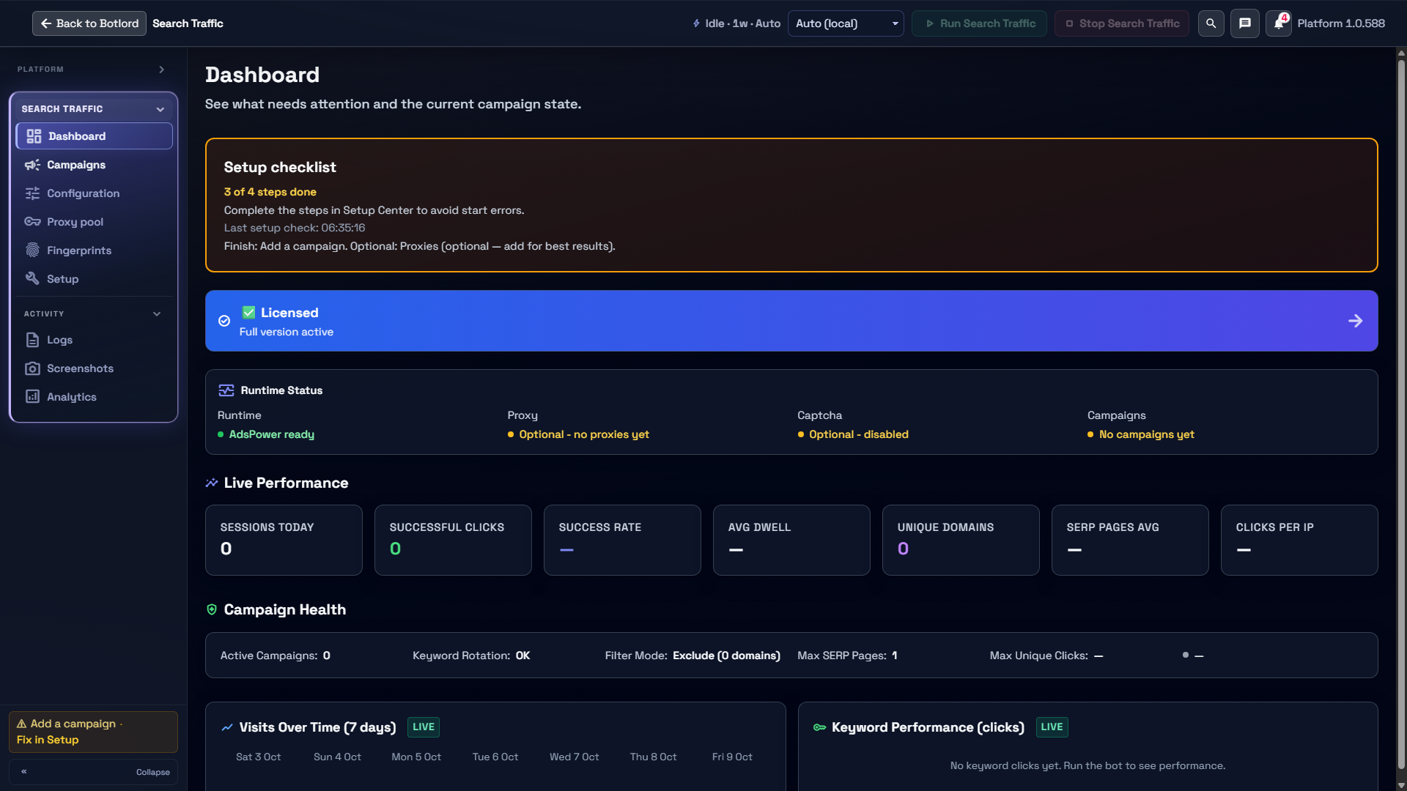Screen dimensions: 1407x791
Task: Click the Fix in Setup link
Action: coord(48,740)
